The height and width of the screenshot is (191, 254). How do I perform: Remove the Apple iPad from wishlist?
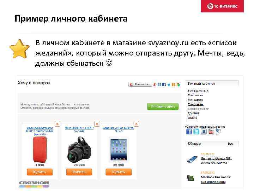coord(137,124)
